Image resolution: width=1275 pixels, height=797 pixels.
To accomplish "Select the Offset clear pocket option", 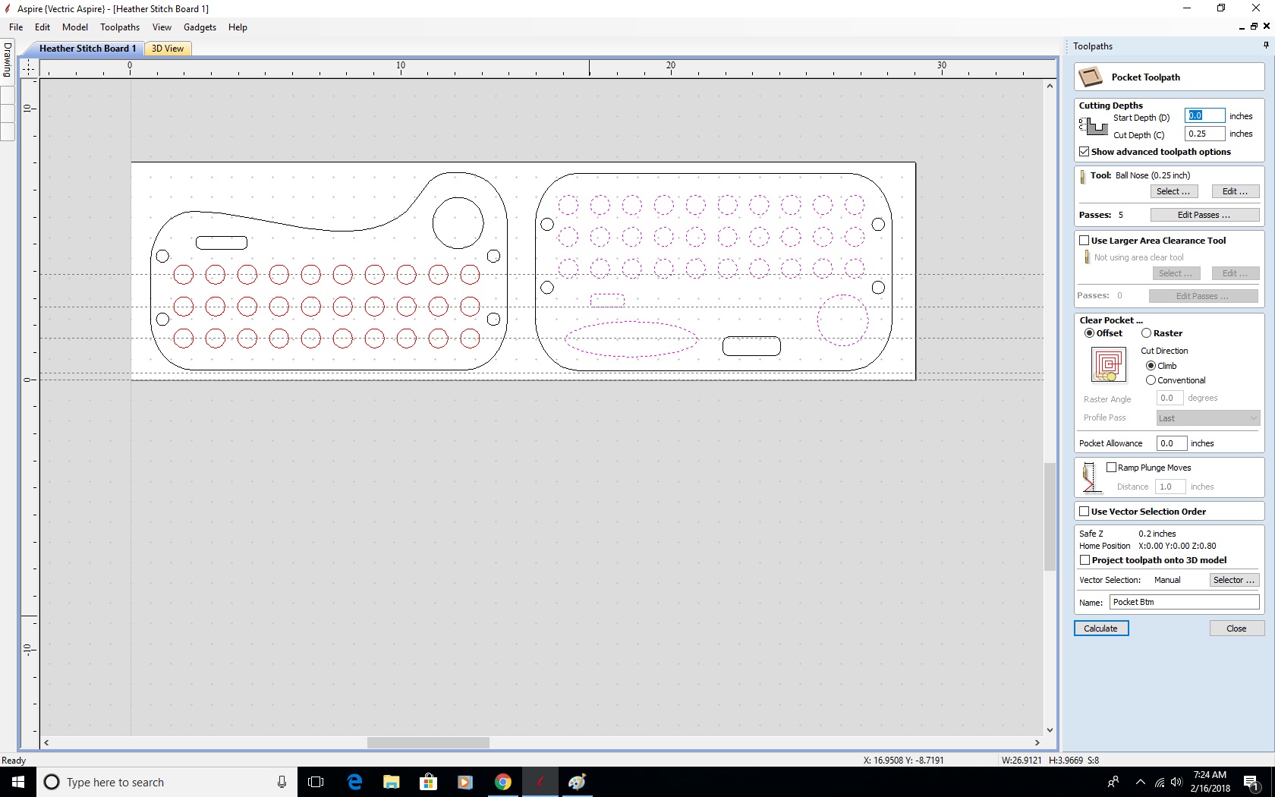I will click(1089, 333).
